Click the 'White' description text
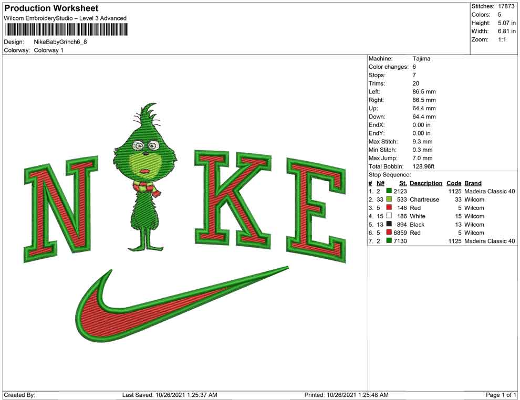Viewport: 520px width, 400px height. (418, 216)
